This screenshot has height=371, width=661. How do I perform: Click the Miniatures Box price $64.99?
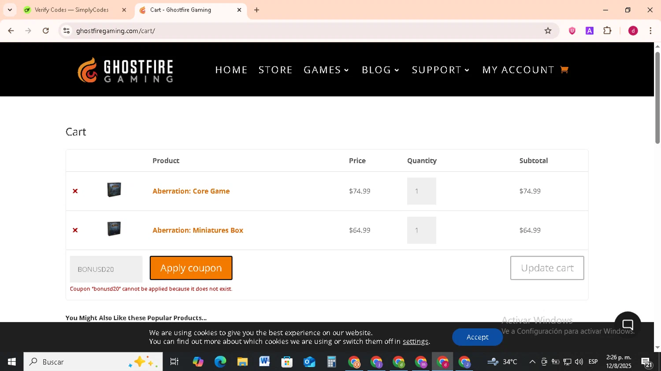(360, 230)
